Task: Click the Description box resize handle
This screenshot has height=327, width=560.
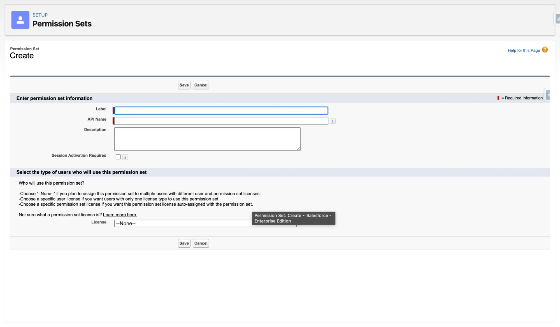Action: tap(299, 149)
